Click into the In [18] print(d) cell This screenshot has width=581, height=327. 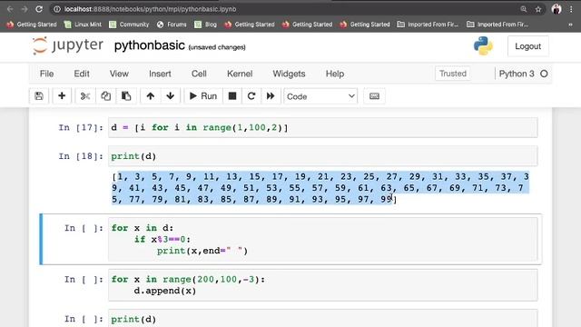(x=323, y=156)
